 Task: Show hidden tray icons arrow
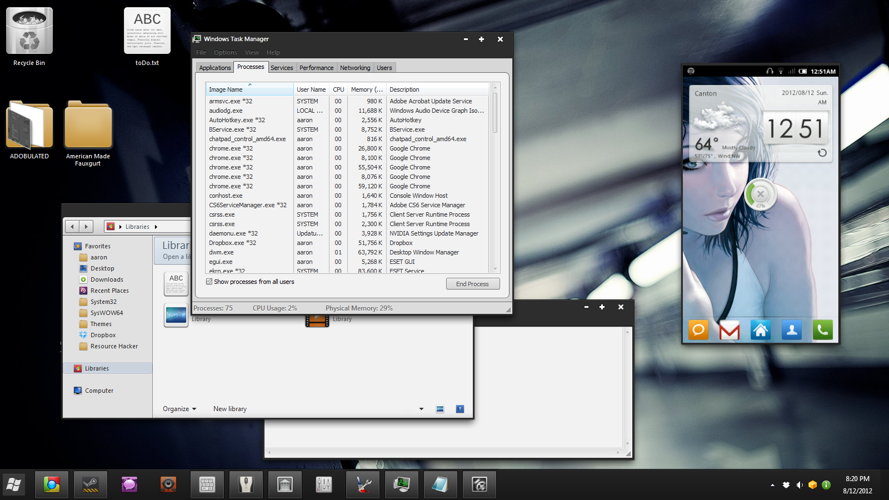pyautogui.click(x=772, y=485)
